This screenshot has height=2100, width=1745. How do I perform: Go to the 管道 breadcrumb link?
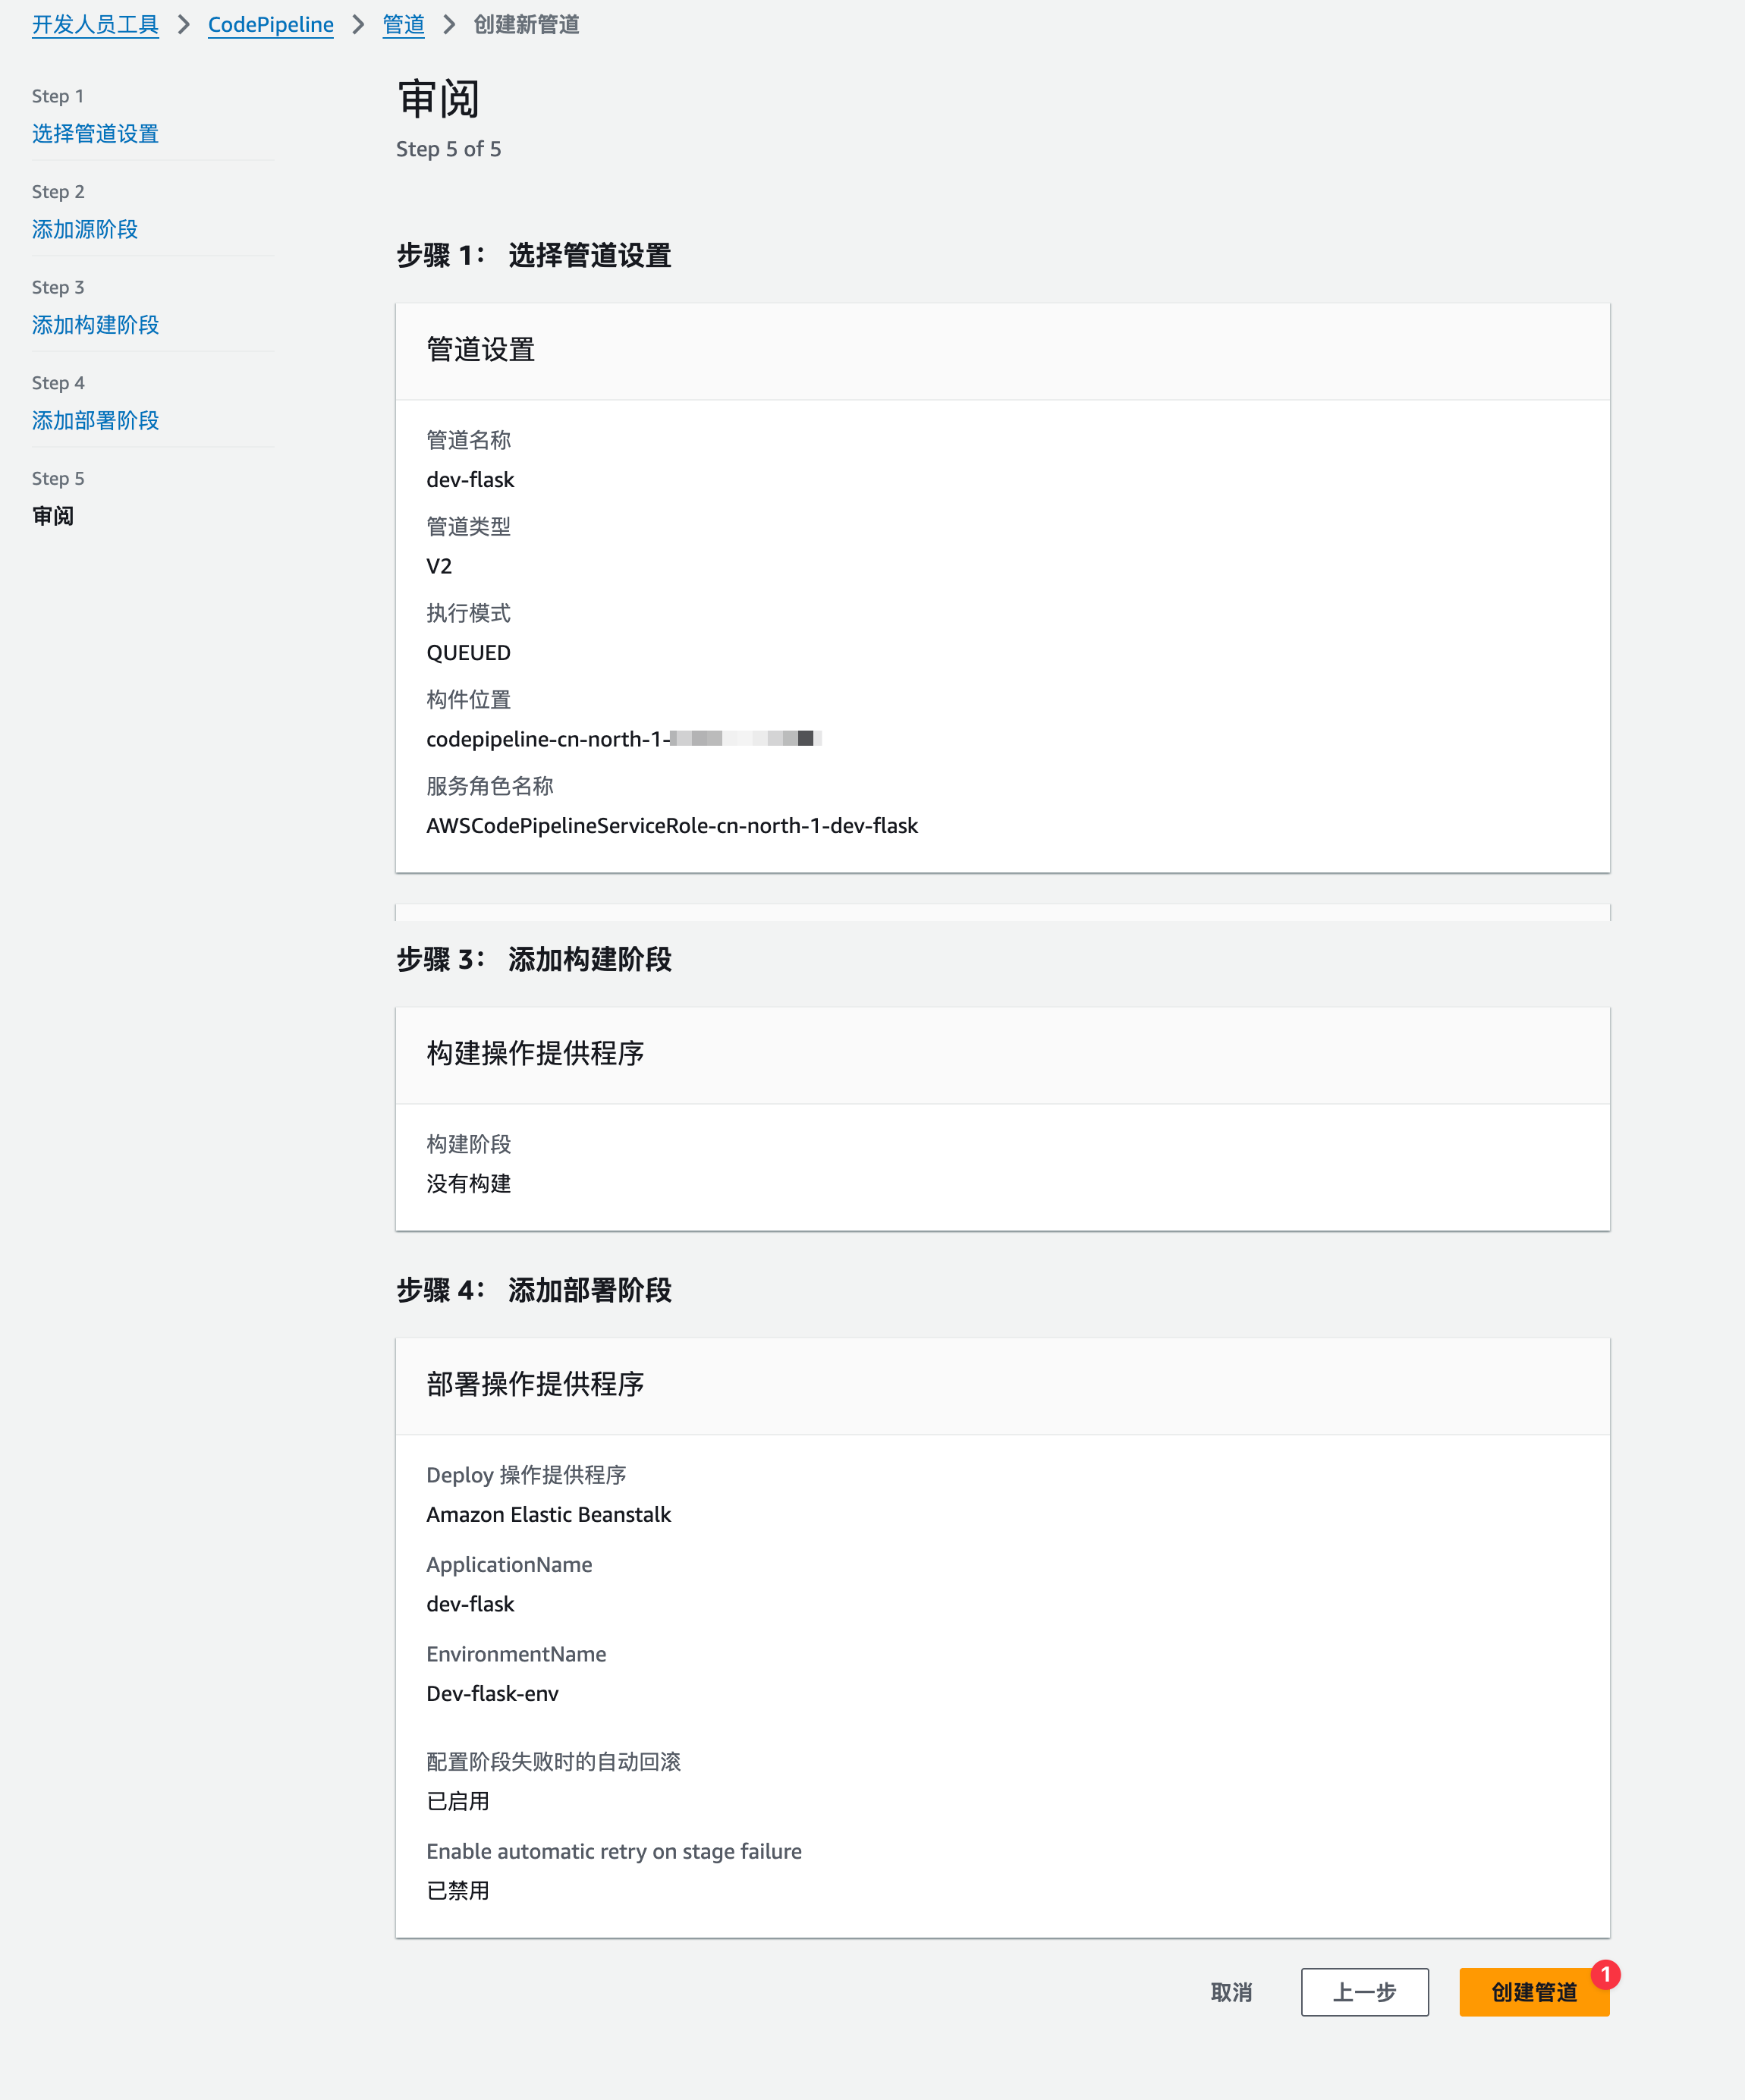(403, 25)
